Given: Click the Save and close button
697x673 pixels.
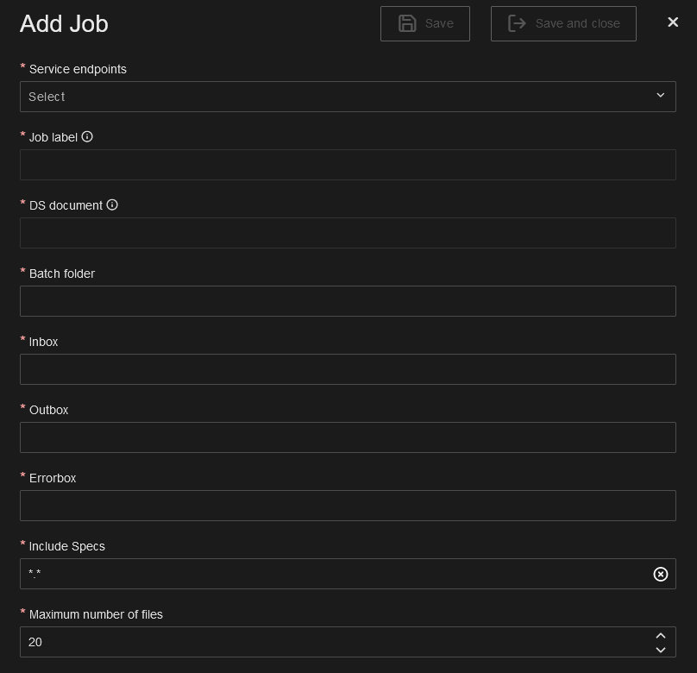Looking at the screenshot, I should click(563, 24).
